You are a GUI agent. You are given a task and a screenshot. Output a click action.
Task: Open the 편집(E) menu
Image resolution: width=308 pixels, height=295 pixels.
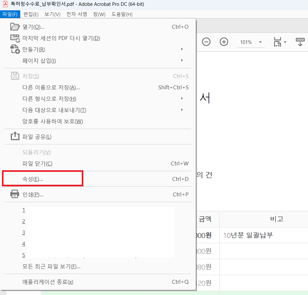click(31, 15)
